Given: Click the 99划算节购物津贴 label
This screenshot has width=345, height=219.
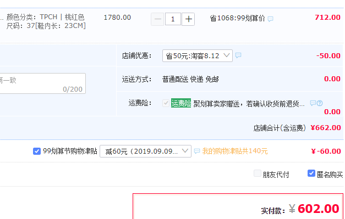Looking at the screenshot, I should (70, 151).
